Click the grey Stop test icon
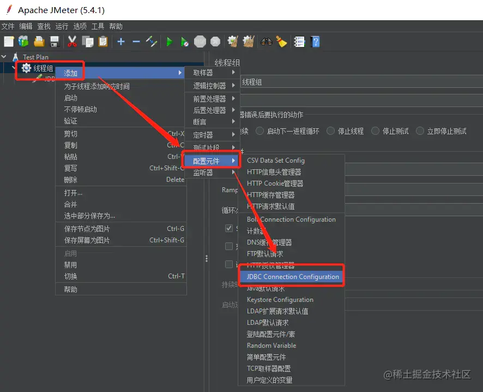The image size is (483, 392). click(x=200, y=41)
